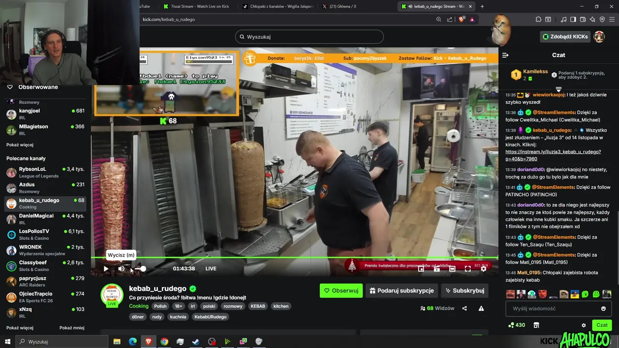Resume the stream with the play button
This screenshot has width=619, height=348.
pos(106,269)
